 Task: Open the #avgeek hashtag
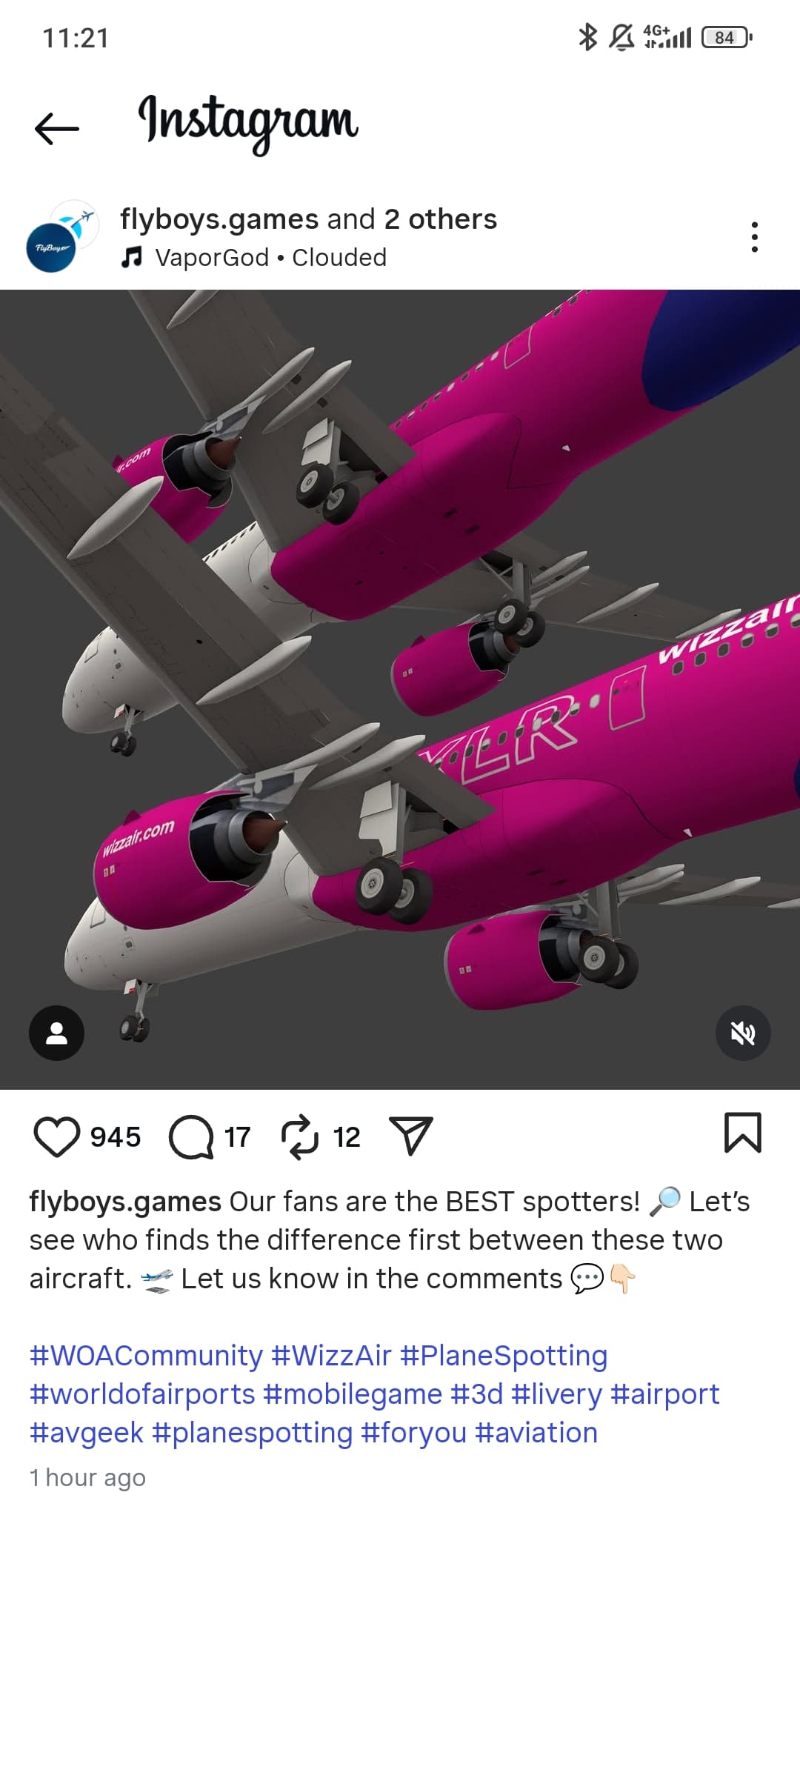click(x=87, y=1433)
